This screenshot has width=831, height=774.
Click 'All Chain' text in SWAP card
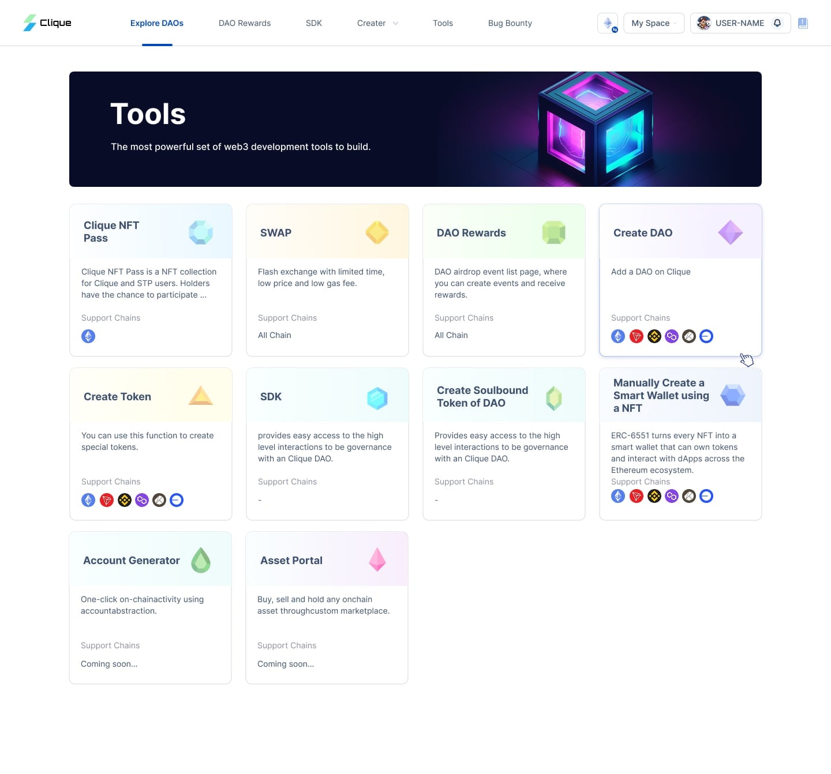coord(275,335)
